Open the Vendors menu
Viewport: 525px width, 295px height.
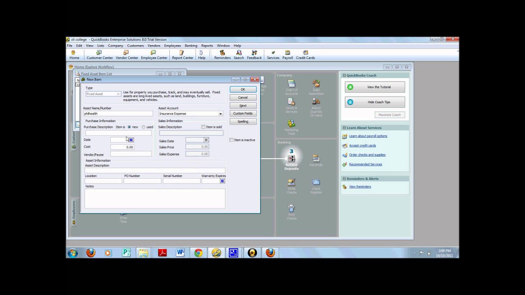coord(154,45)
